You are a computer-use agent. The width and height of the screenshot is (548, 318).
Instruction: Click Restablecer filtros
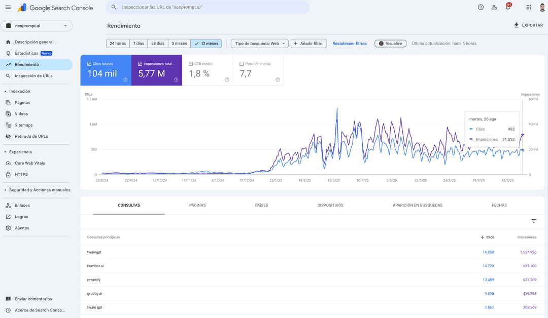click(350, 44)
